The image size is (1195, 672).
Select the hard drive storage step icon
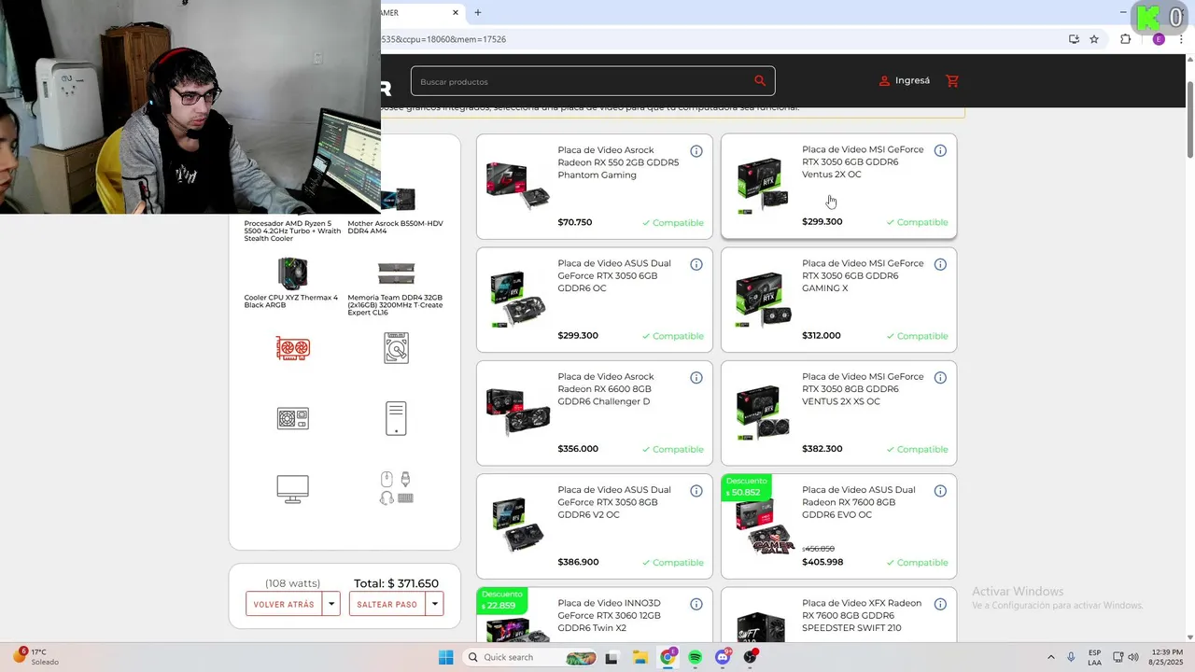396,348
